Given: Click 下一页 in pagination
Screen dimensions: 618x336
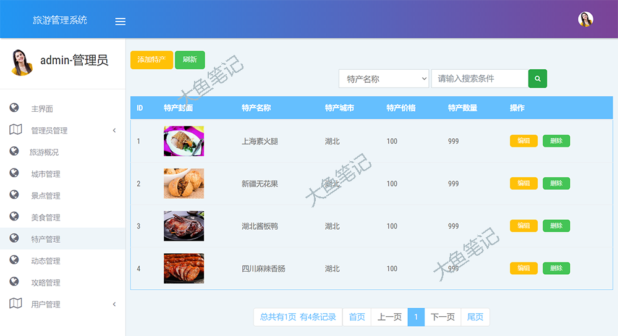Looking at the screenshot, I should 442,317.
